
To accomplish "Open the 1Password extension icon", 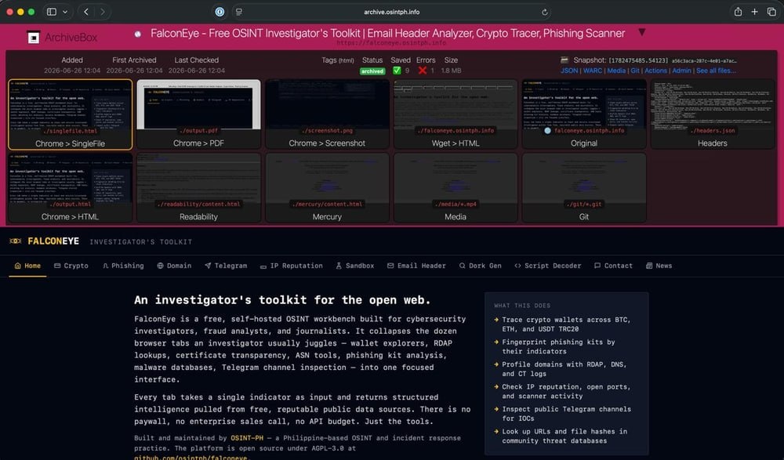I will [220, 12].
